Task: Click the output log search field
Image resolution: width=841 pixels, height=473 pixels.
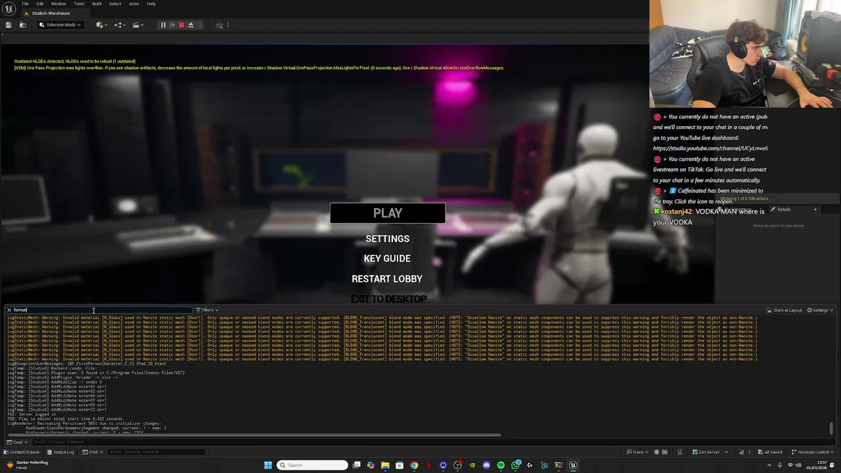Action: (99, 310)
